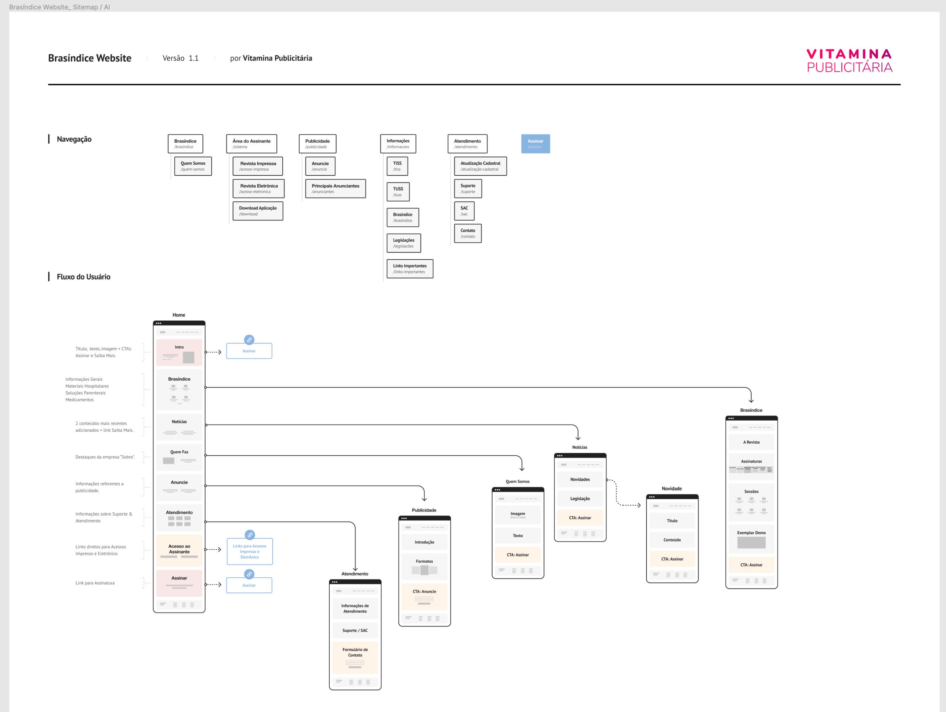Click the Formulário de Contato block
The image size is (946, 712).
coord(355,658)
